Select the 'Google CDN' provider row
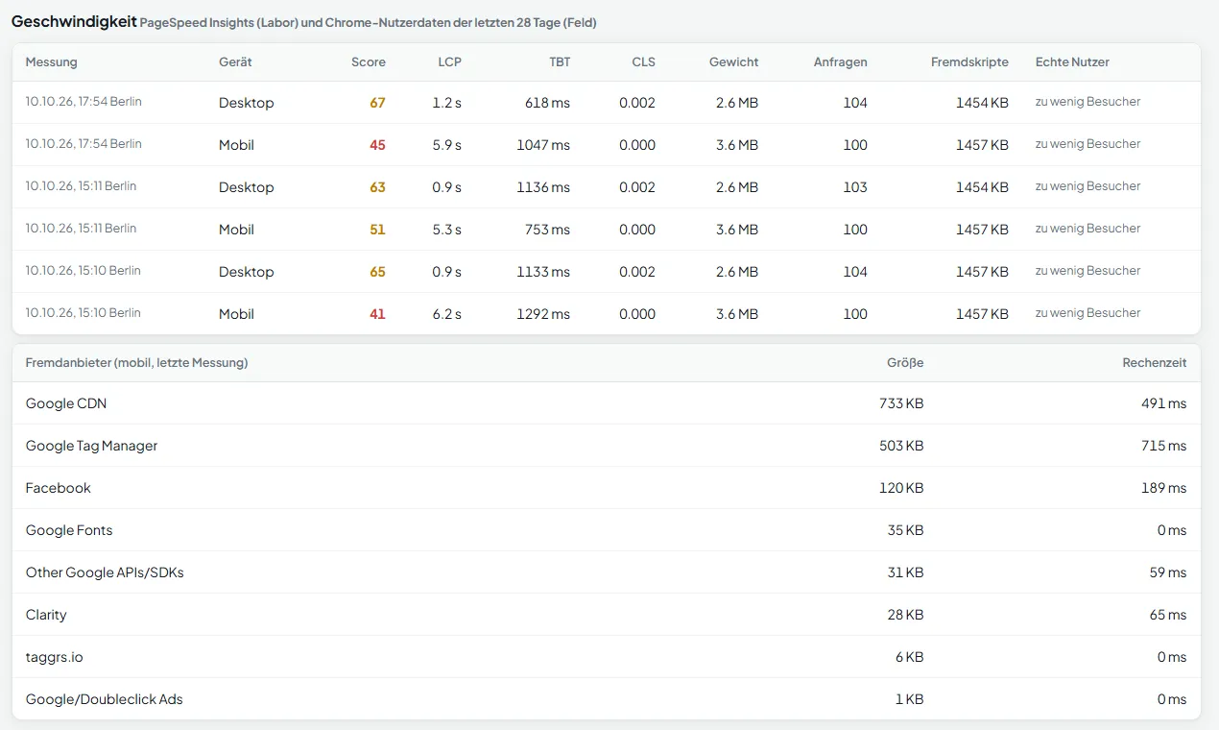 point(606,403)
